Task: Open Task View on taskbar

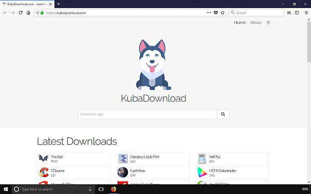Action: pos(101,189)
